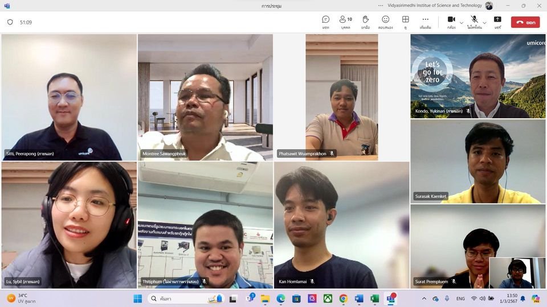Expand the microphone options dropdown arrow
The image size is (547, 307).
484,23
